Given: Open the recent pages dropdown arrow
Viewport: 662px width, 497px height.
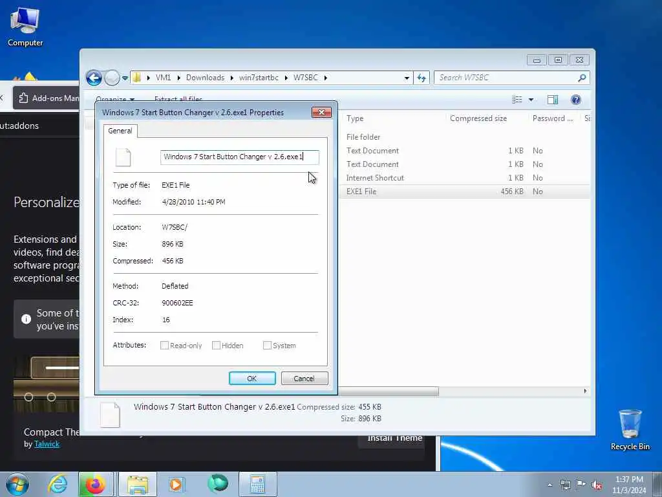Looking at the screenshot, I should [125, 78].
